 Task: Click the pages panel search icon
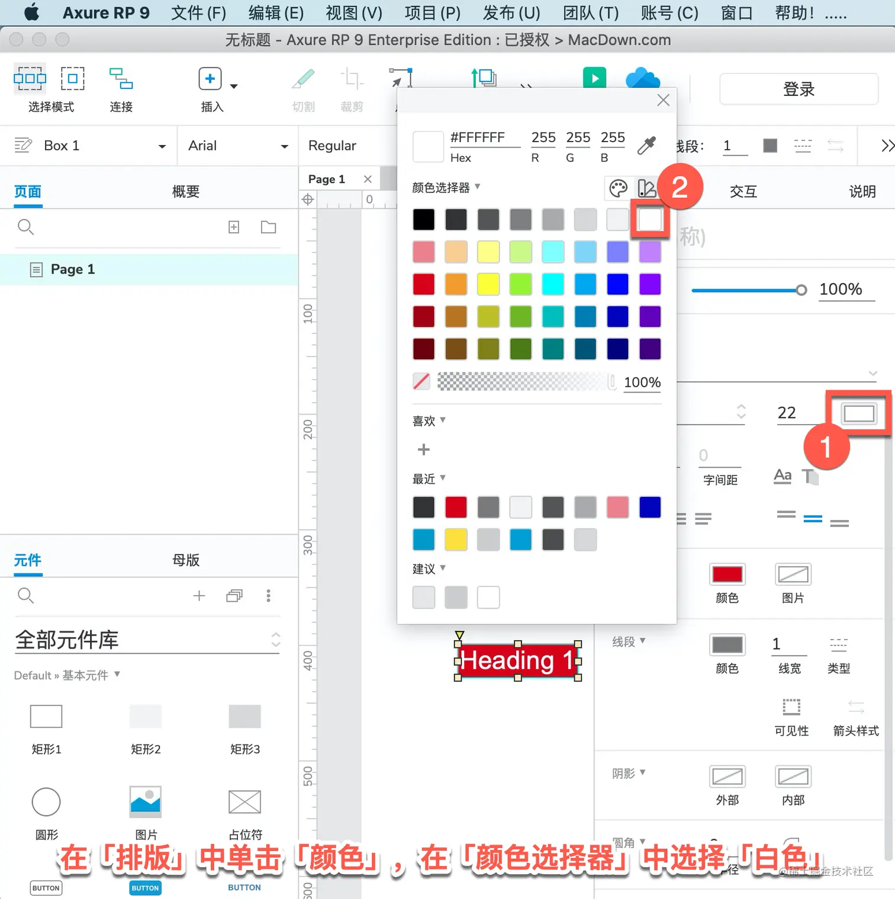(25, 227)
